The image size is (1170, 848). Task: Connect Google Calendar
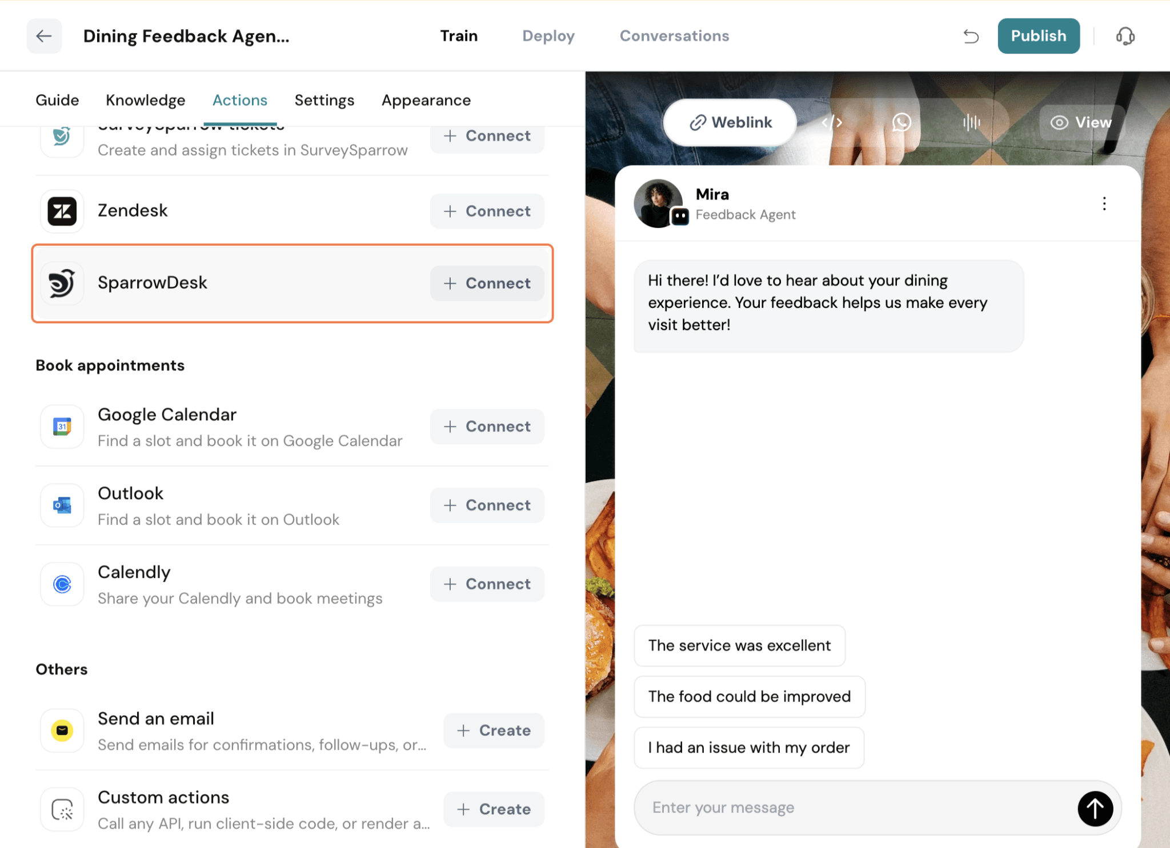point(487,427)
